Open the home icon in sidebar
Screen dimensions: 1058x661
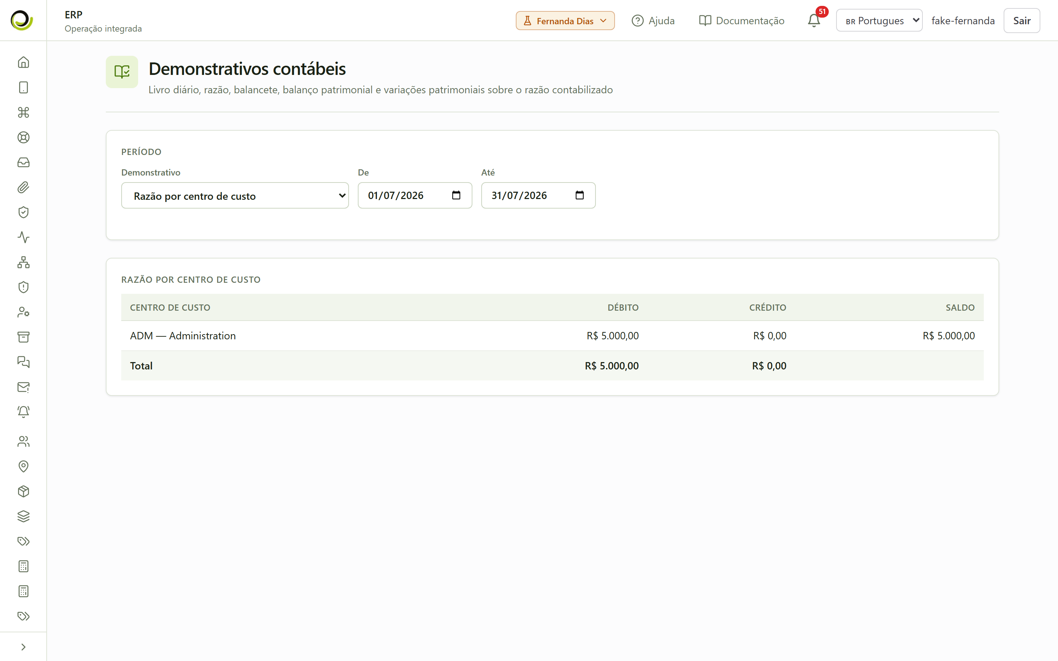click(x=23, y=62)
